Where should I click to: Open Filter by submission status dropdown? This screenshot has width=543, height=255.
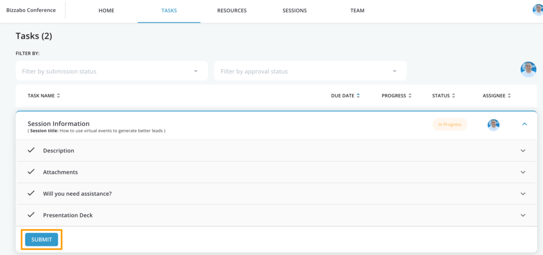pyautogui.click(x=111, y=71)
